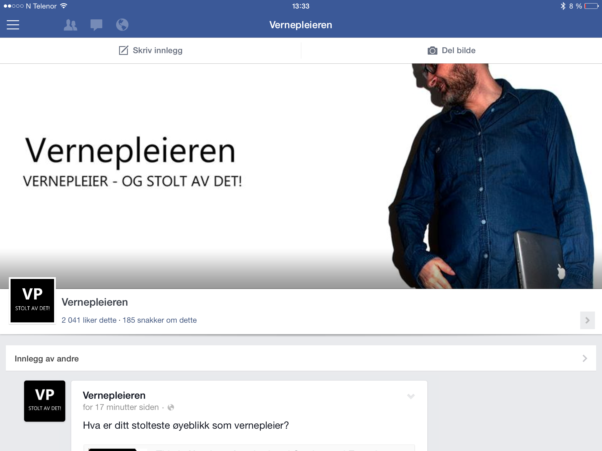Open messages chat bubble icon
The height and width of the screenshot is (451, 602).
[96, 25]
